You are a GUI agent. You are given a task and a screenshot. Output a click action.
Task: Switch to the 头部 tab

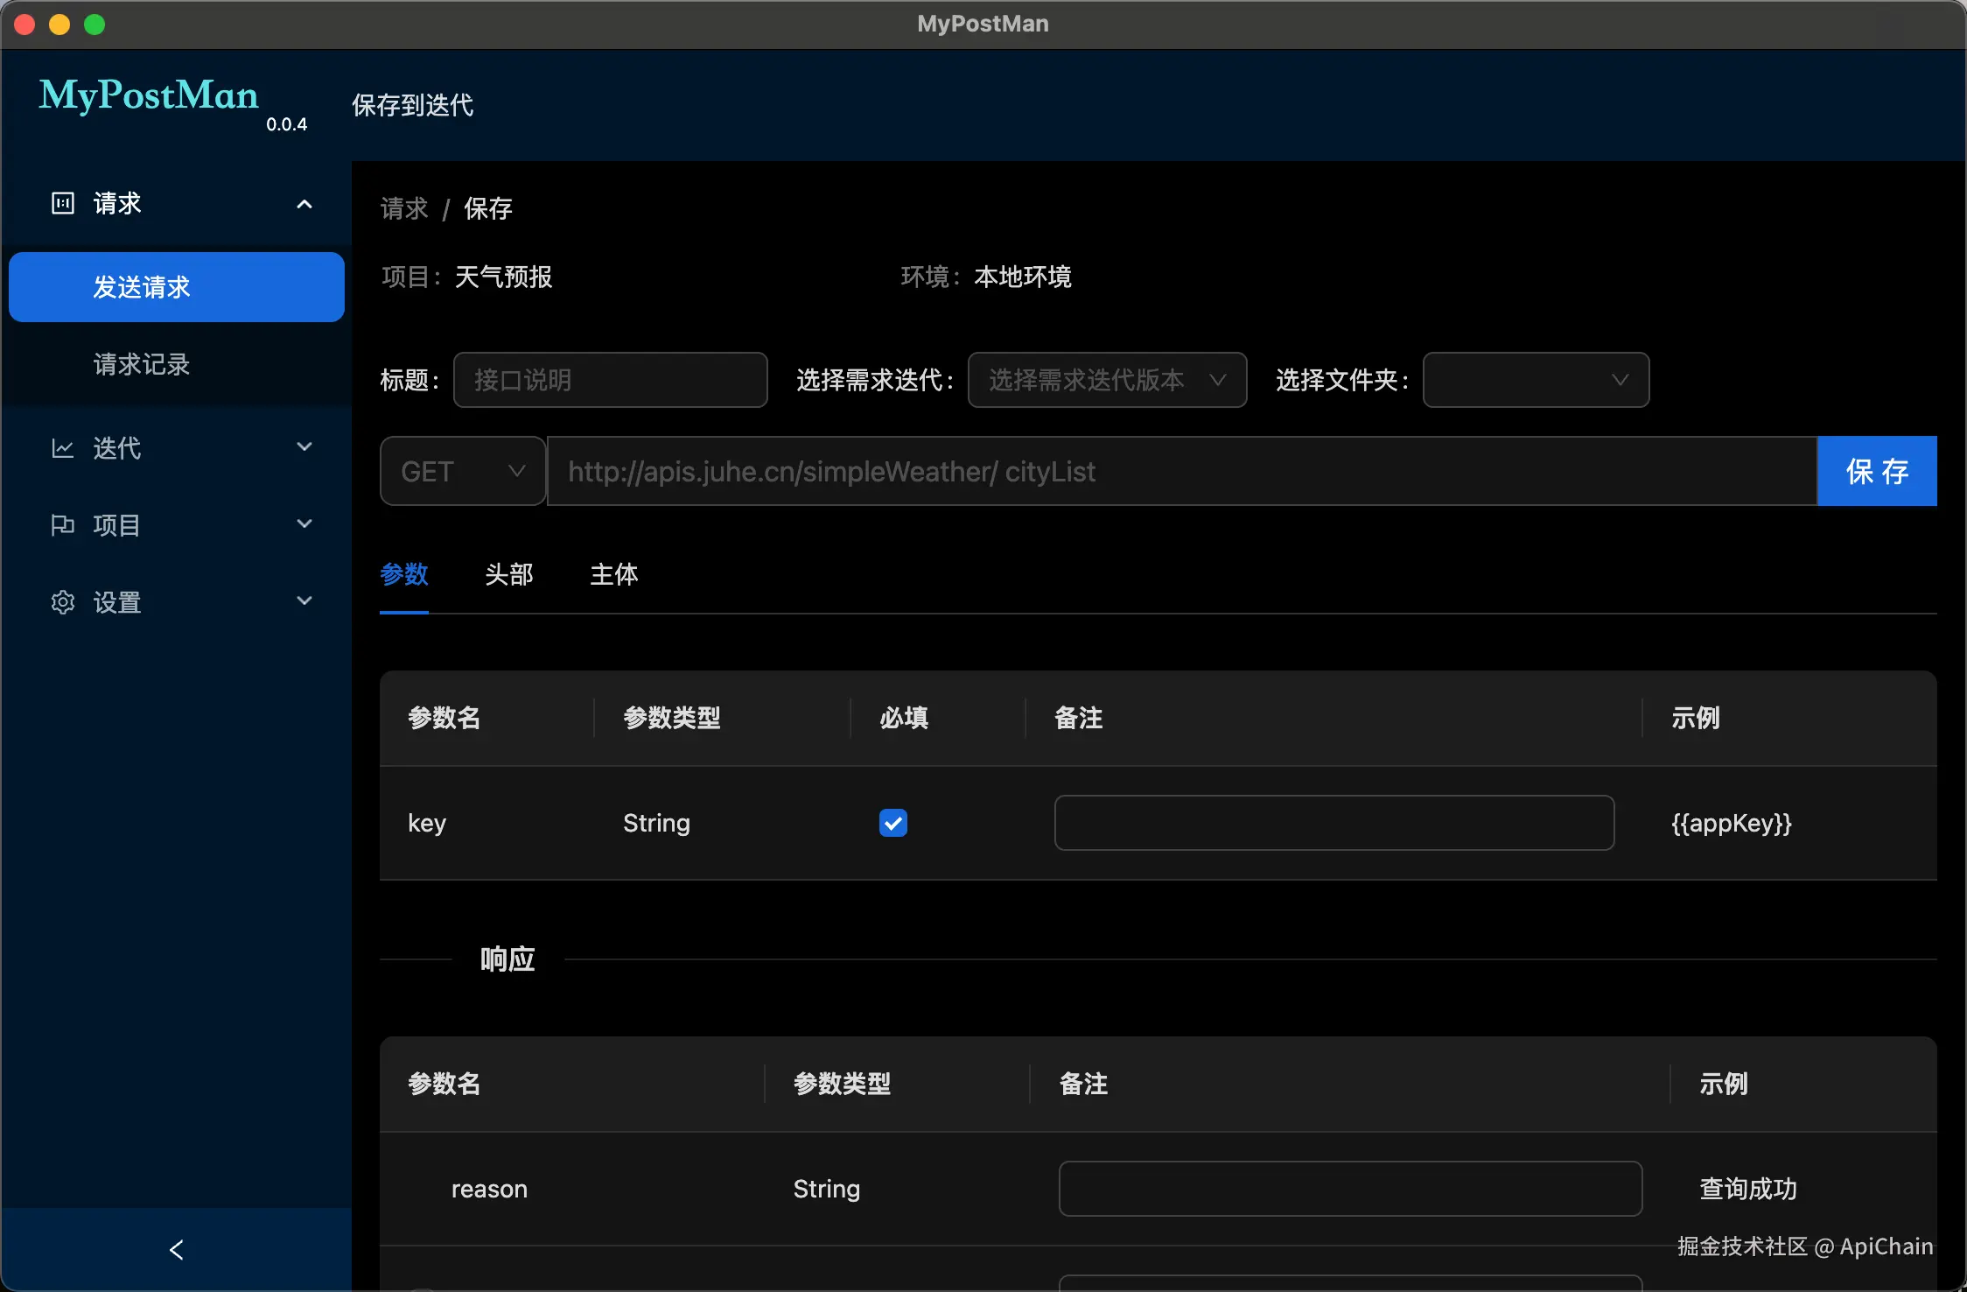coord(508,574)
